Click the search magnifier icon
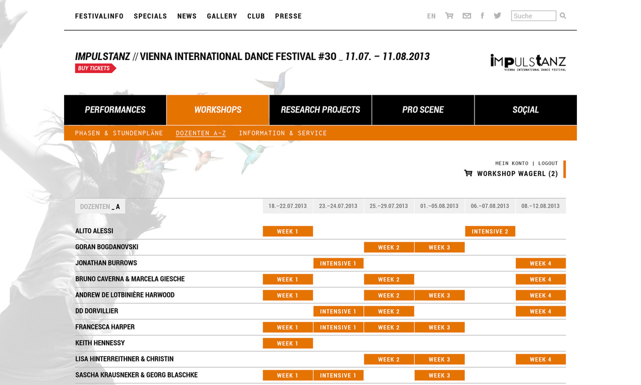The image size is (641, 385). point(563,15)
